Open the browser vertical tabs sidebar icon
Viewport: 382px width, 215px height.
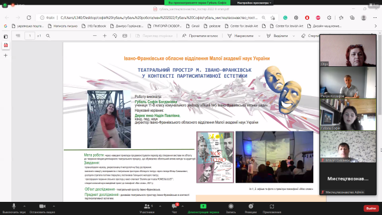[5, 36]
